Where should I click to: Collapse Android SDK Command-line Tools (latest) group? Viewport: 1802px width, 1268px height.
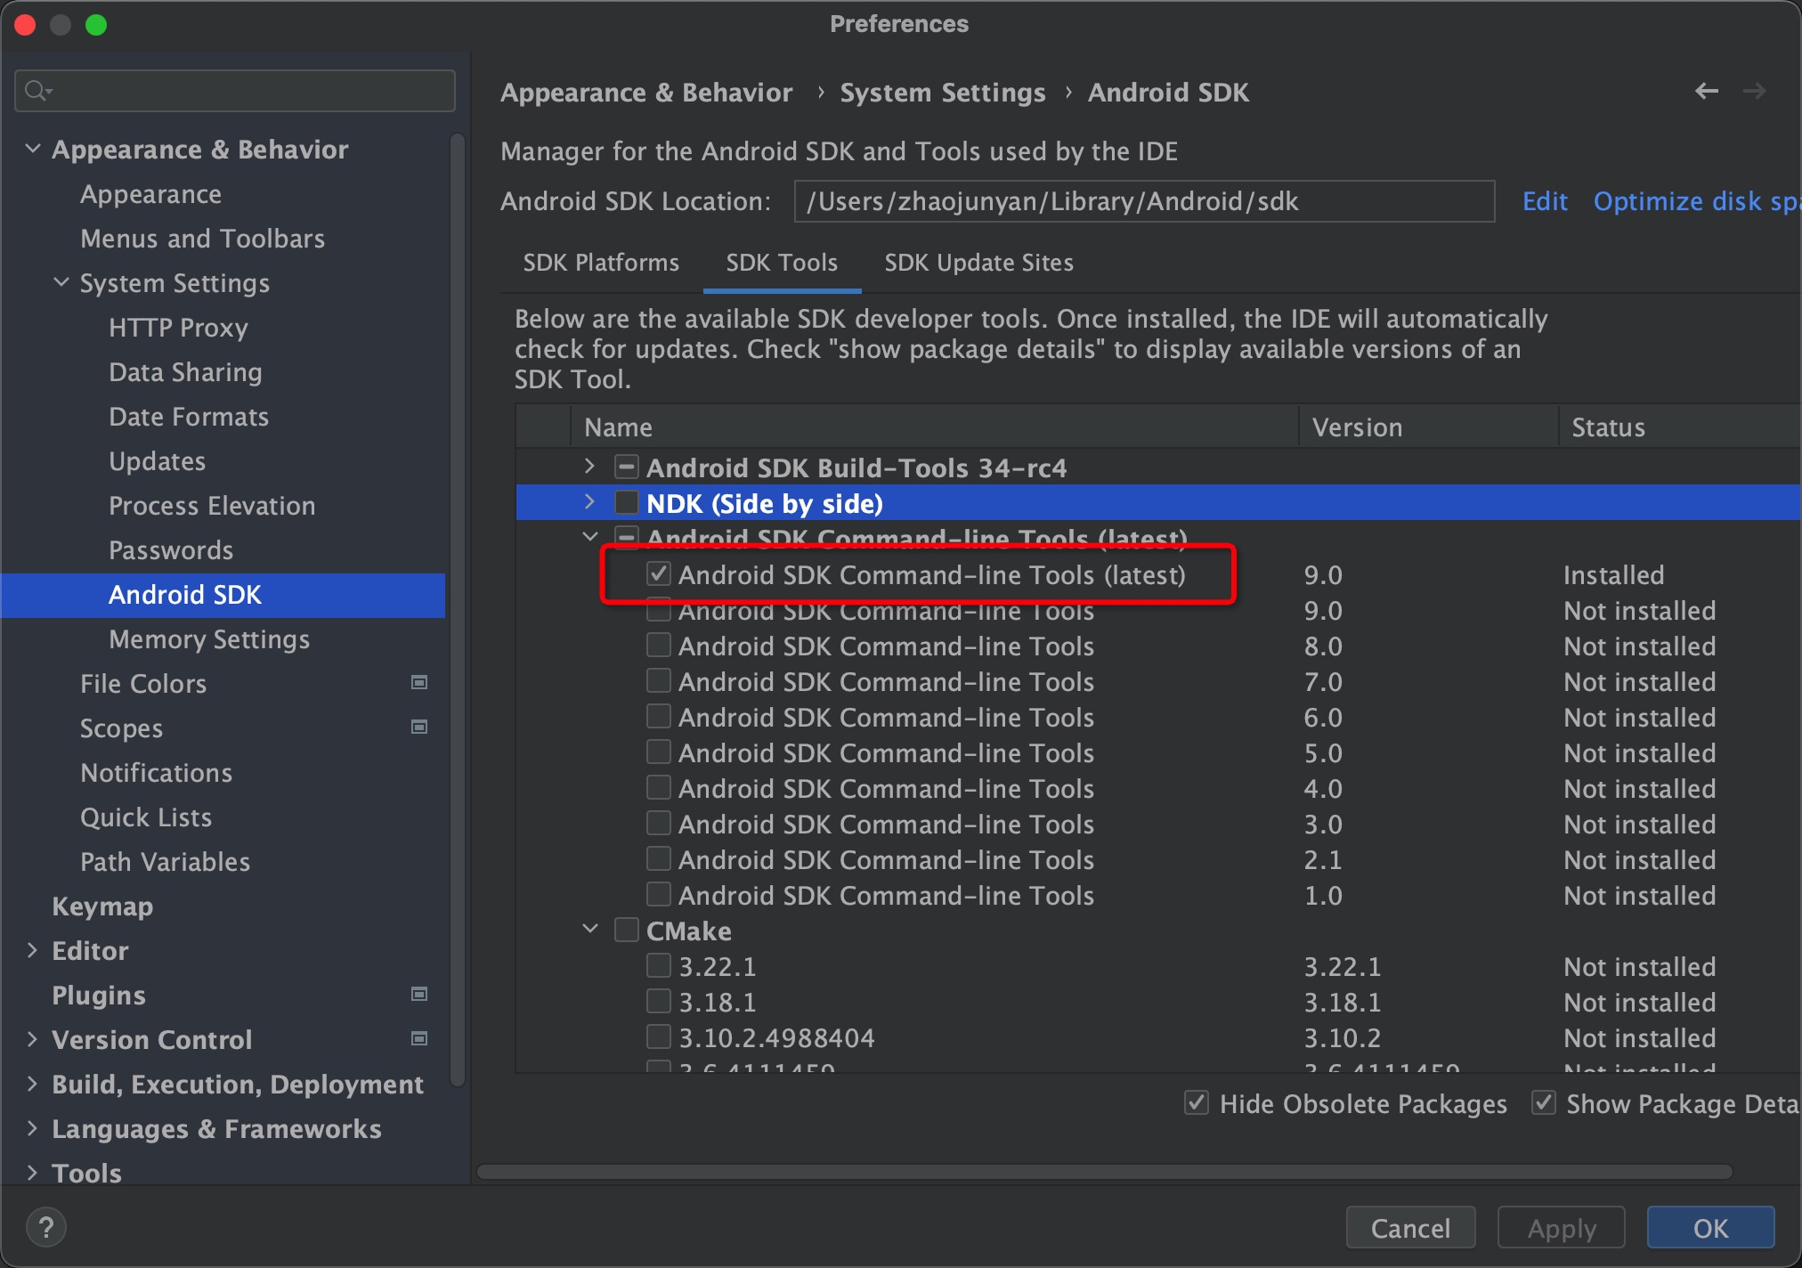(x=589, y=537)
